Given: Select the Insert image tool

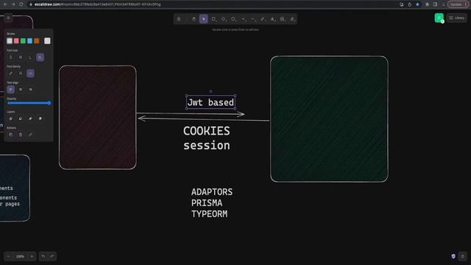Looking at the screenshot, I should click(283, 19).
